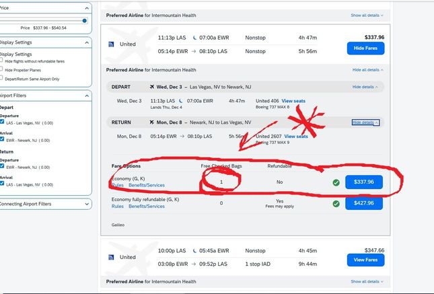
Task: Click overnight moon icon on 11:13p LAS summary
Action: (194, 38)
